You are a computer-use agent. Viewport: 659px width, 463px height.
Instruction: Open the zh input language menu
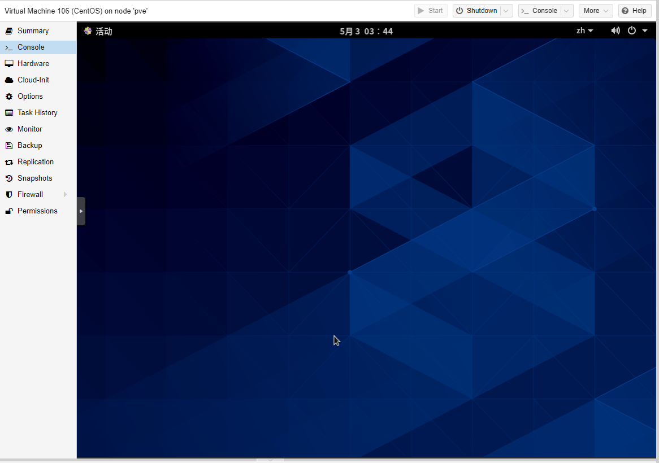point(584,31)
